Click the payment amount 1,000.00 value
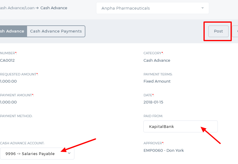238x164 pixels. pos(8,102)
